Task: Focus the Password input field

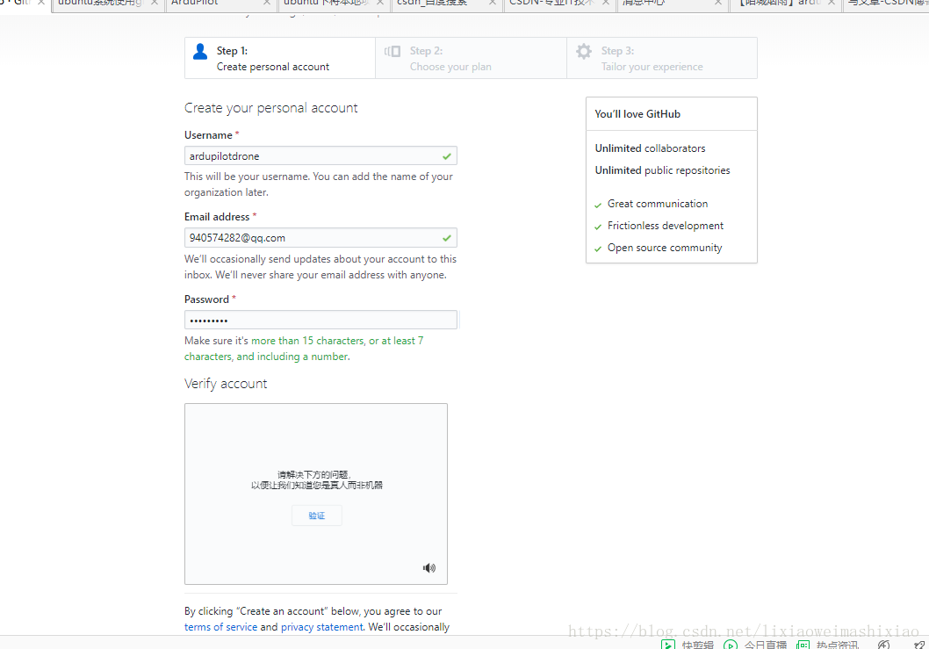Action: pyautogui.click(x=320, y=320)
